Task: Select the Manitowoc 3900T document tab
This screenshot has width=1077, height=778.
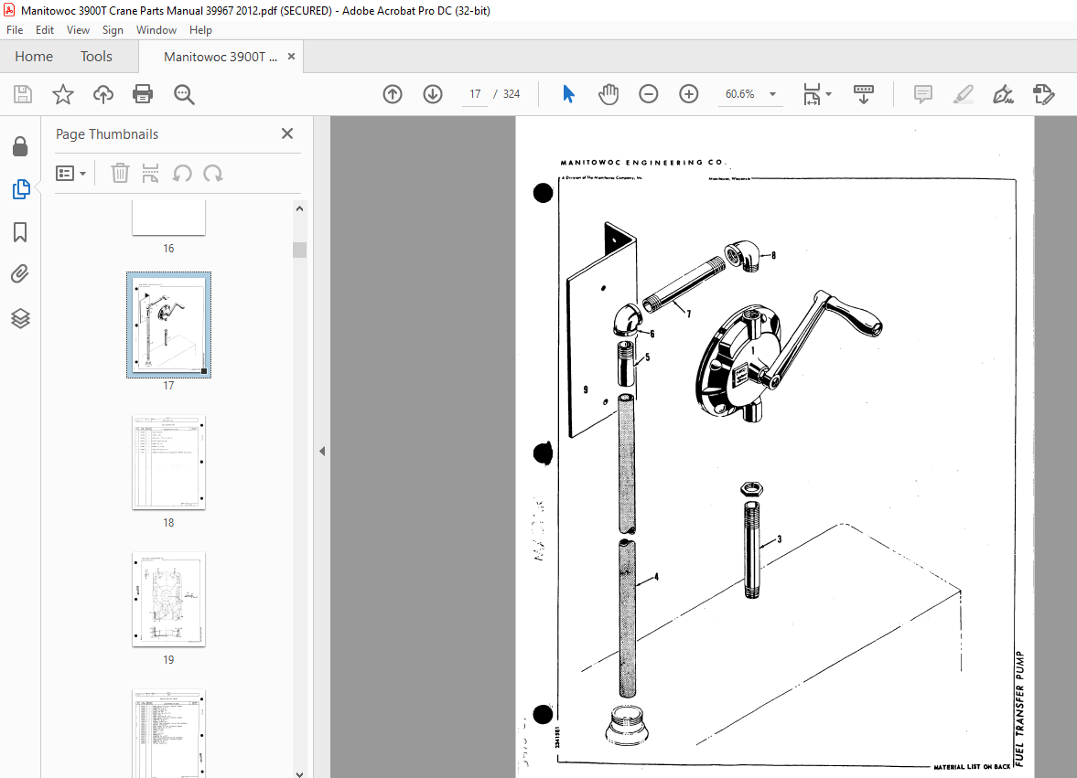Action: [x=220, y=57]
